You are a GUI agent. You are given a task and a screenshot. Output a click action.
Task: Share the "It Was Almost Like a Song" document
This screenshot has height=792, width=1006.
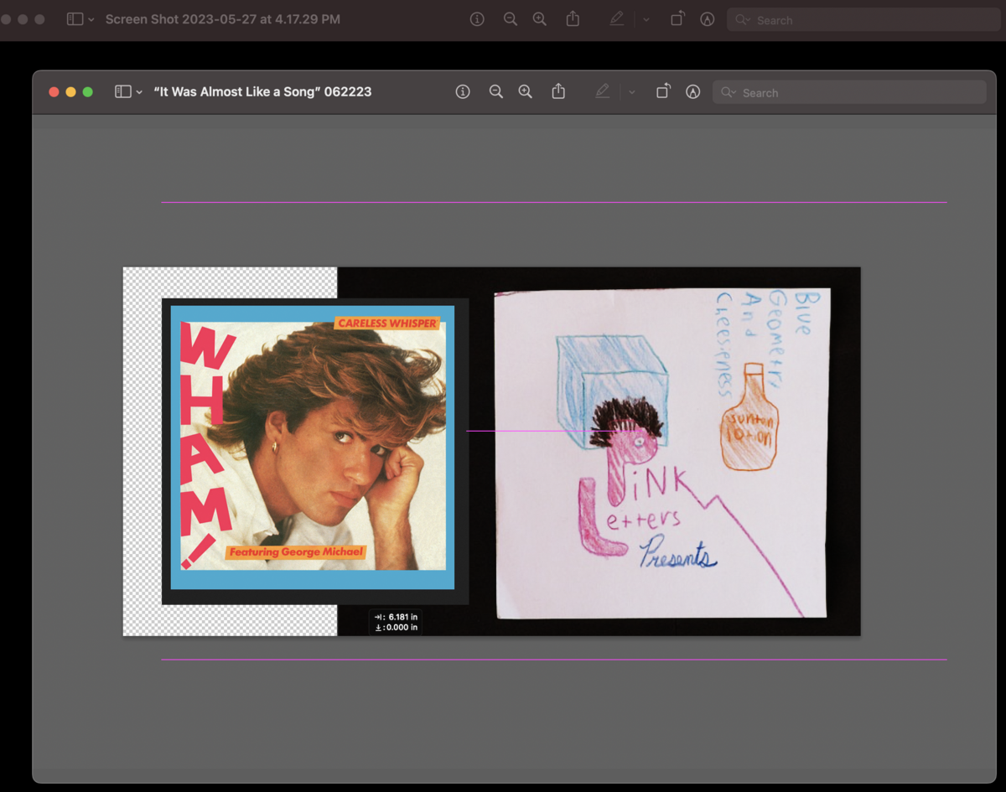pyautogui.click(x=558, y=91)
